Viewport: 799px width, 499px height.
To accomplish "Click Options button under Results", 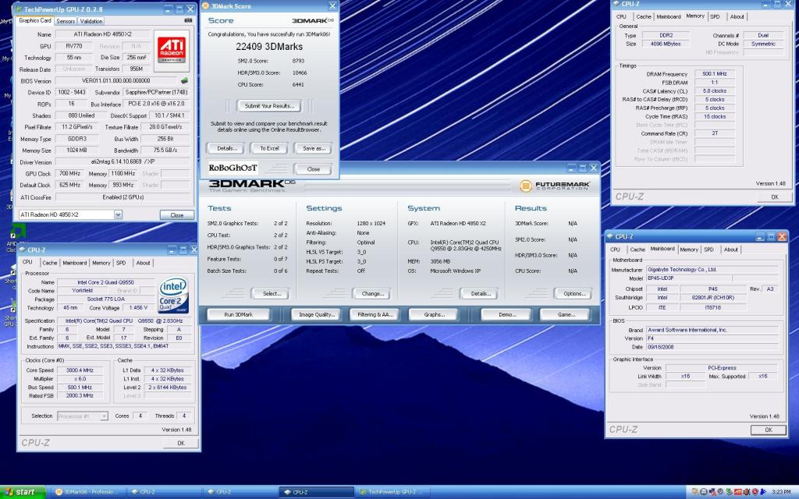I will 574,293.
